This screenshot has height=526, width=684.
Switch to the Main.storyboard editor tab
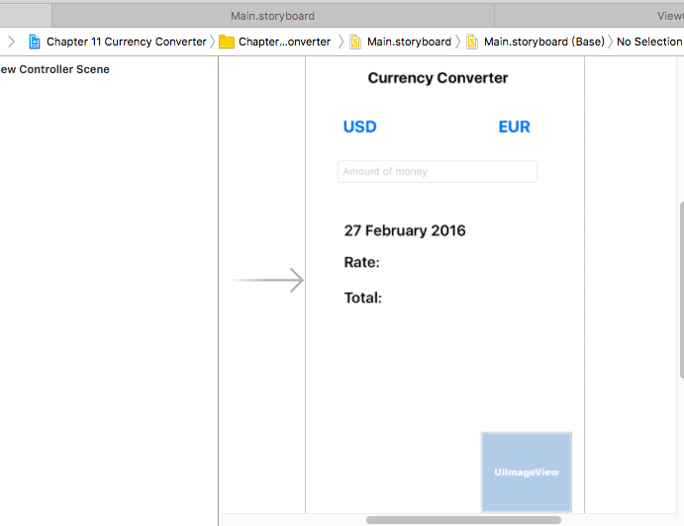272,16
